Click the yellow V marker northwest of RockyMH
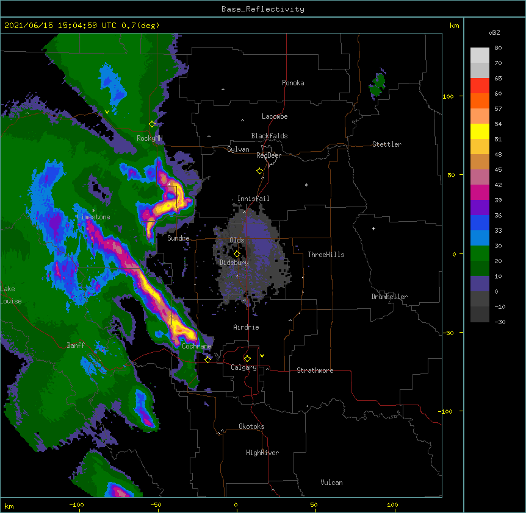526x513 pixels. click(107, 112)
